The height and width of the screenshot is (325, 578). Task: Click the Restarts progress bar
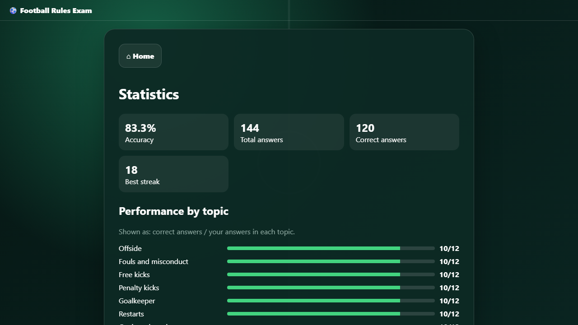pyautogui.click(x=331, y=314)
